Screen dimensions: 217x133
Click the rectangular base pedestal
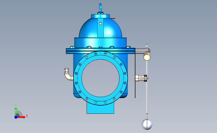coord(100,108)
